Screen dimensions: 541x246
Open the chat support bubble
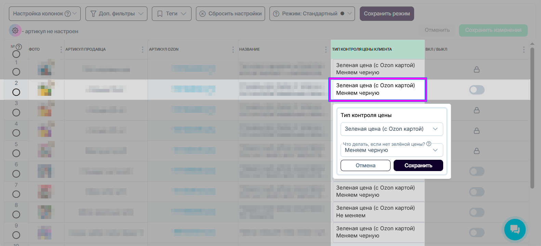(x=515, y=229)
